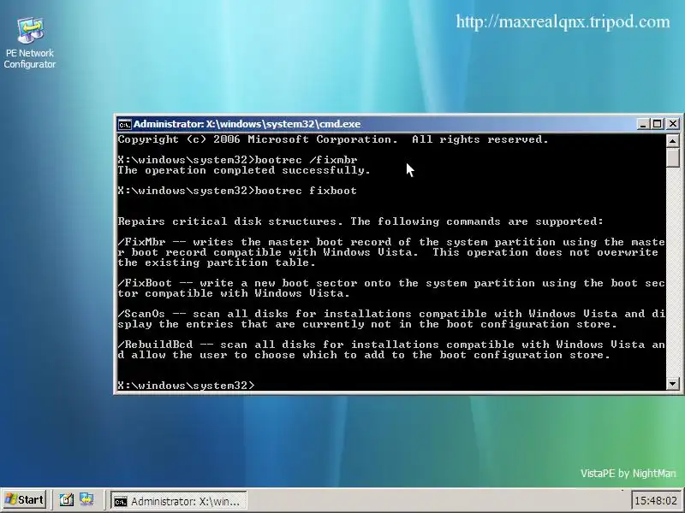Click the 'bootrec fixboot' command line
The image size is (685, 513).
237,191
